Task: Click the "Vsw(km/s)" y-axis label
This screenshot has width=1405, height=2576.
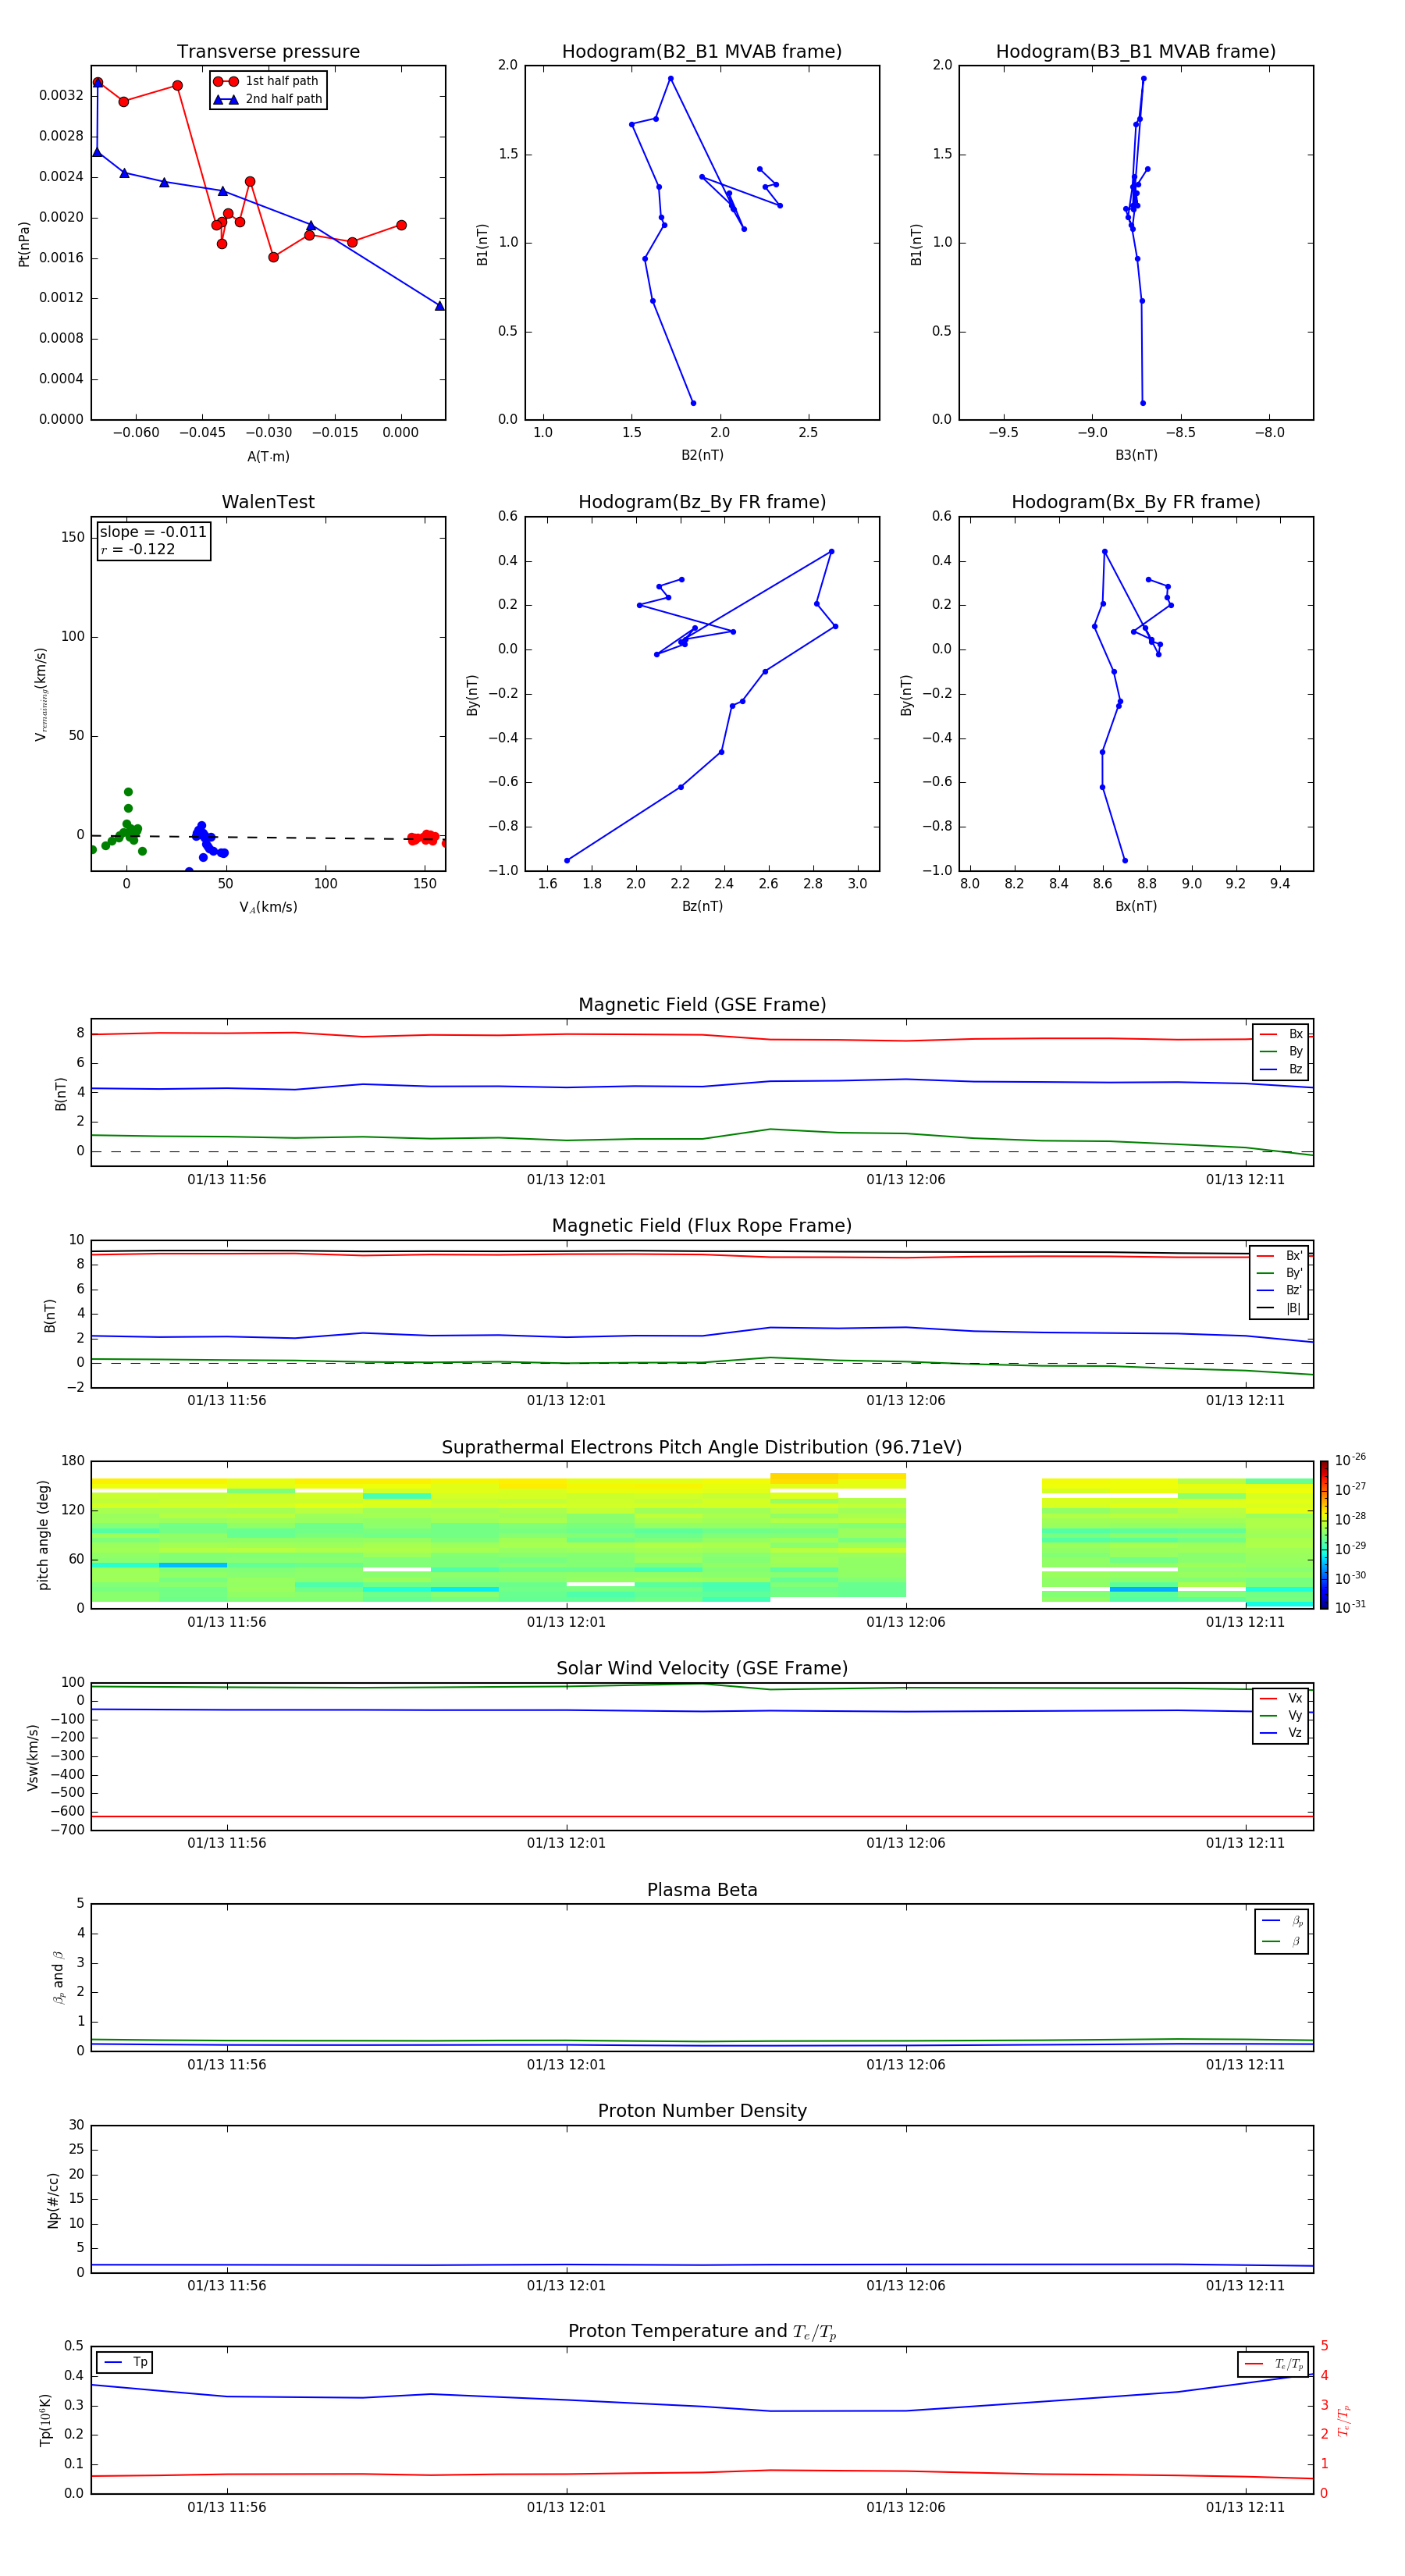Action: point(33,1757)
